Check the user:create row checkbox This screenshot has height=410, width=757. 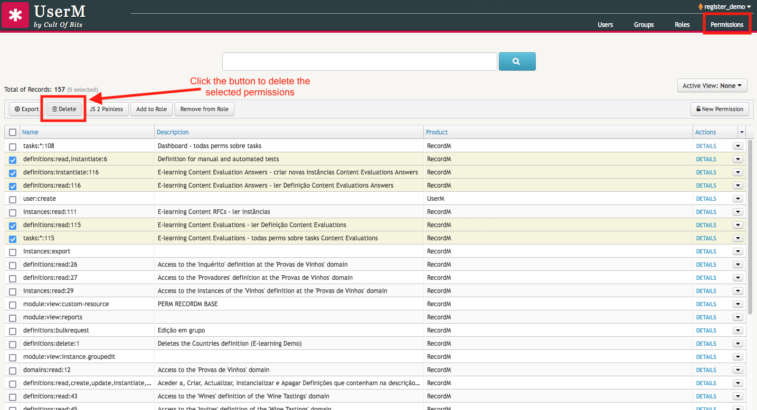click(13, 199)
